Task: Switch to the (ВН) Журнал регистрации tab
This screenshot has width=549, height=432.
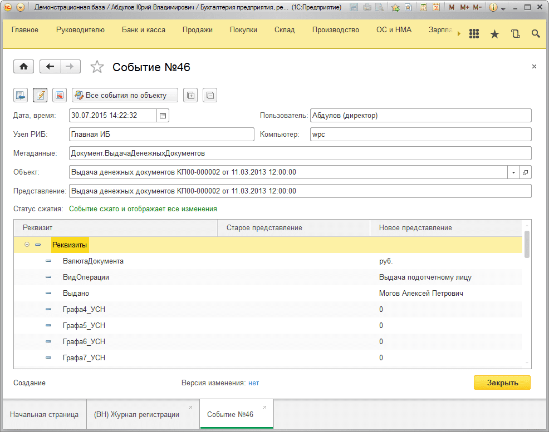Action: (136, 415)
